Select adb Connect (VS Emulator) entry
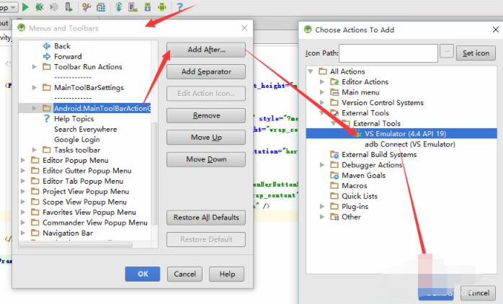Viewport: 503px width, 304px height. point(409,144)
